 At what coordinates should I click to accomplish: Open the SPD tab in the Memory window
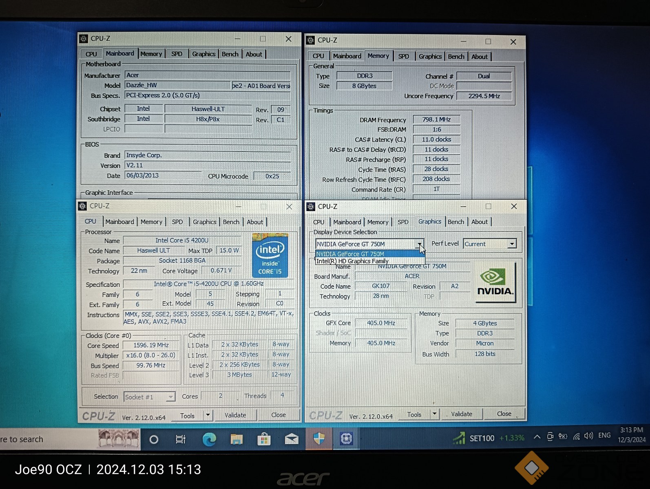(x=404, y=56)
